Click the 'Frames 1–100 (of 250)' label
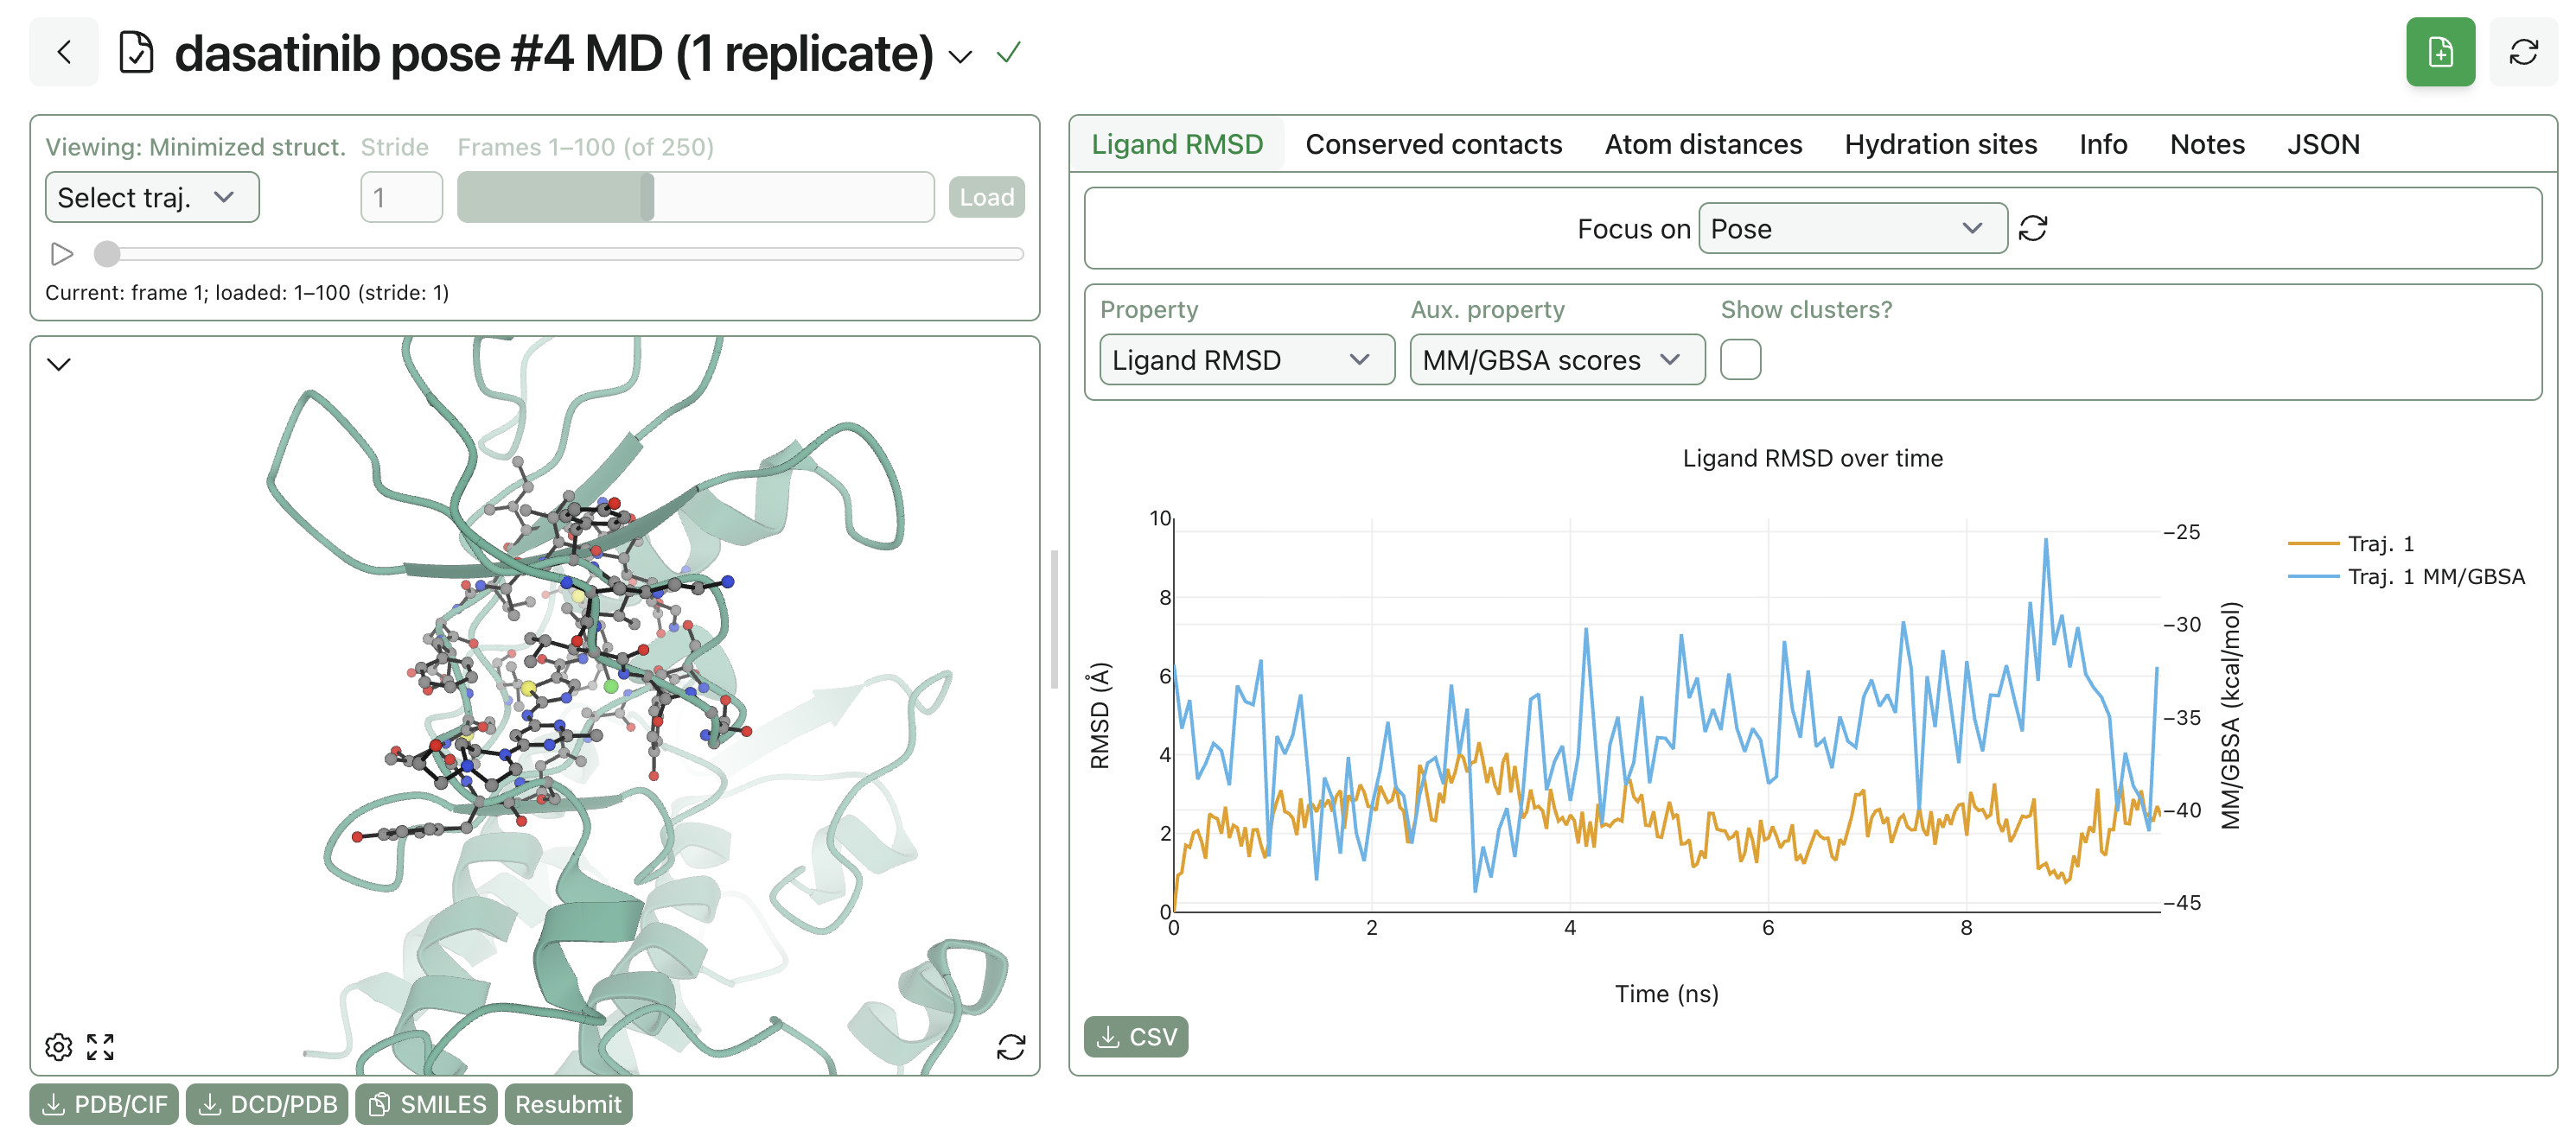Viewport: 2576px width, 1137px height. point(586,147)
